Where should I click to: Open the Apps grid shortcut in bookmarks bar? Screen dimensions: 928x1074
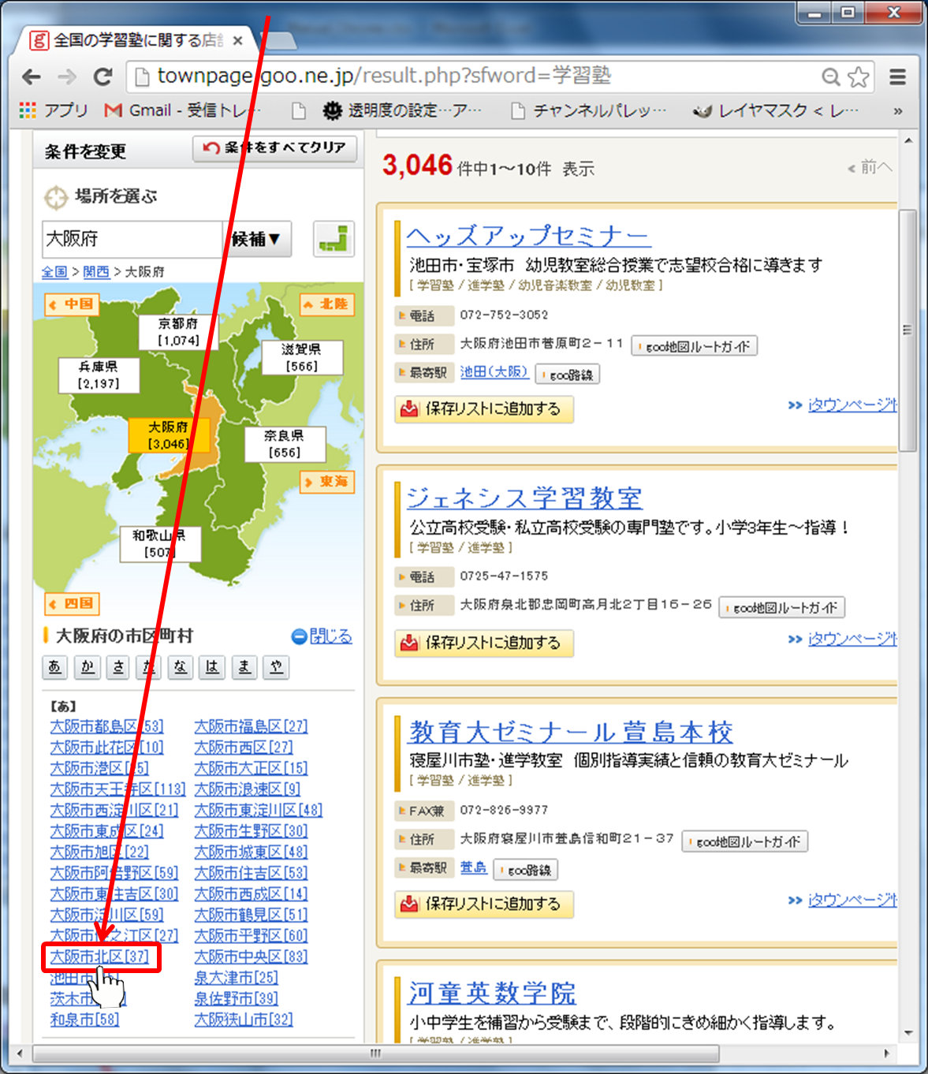click(x=28, y=110)
